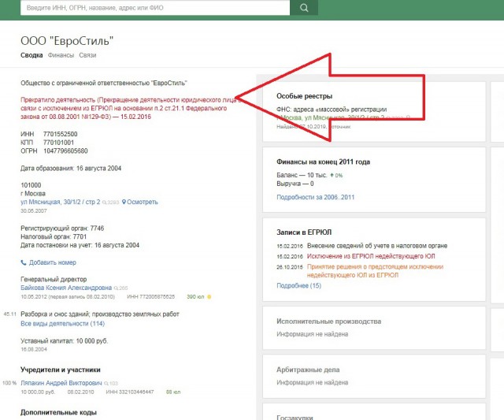The image size is (504, 420).
Task: Open the Сводка tab
Action: (31, 55)
